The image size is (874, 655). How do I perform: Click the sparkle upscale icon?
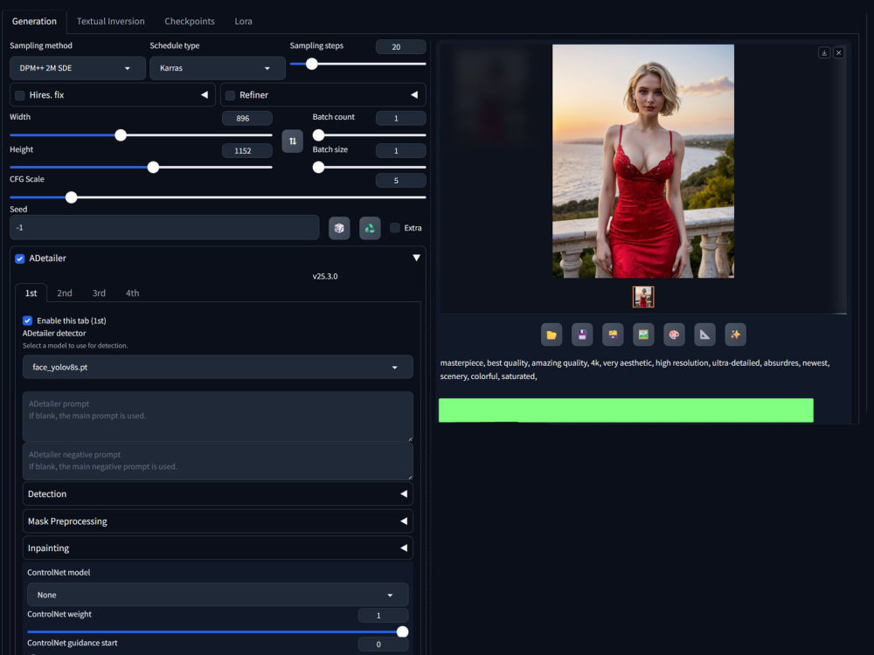(x=735, y=334)
